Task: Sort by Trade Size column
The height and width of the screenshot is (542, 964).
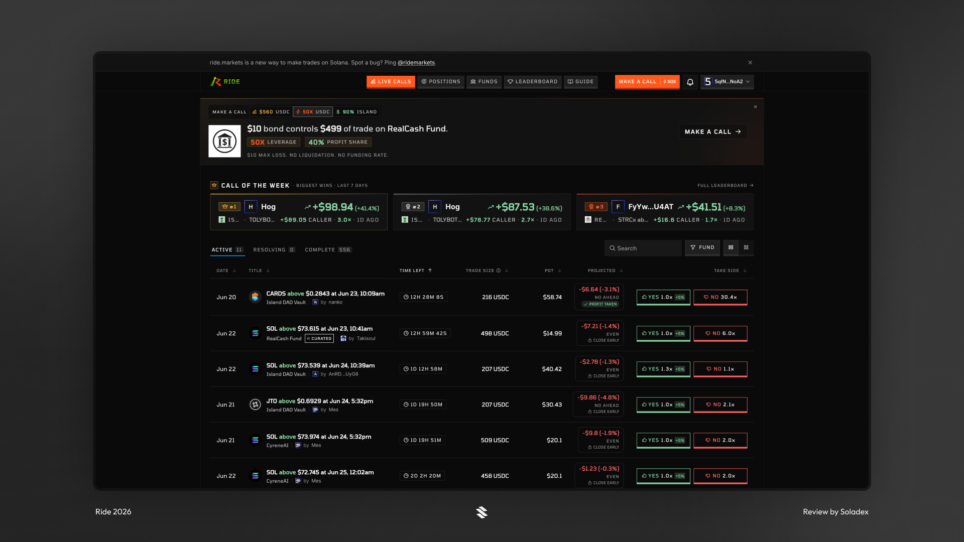Action: [487, 270]
